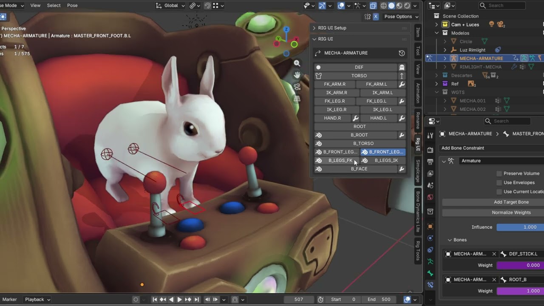544x306 pixels.
Task: Toggle X-ray display in viewport header
Action: pyautogui.click(x=373, y=6)
